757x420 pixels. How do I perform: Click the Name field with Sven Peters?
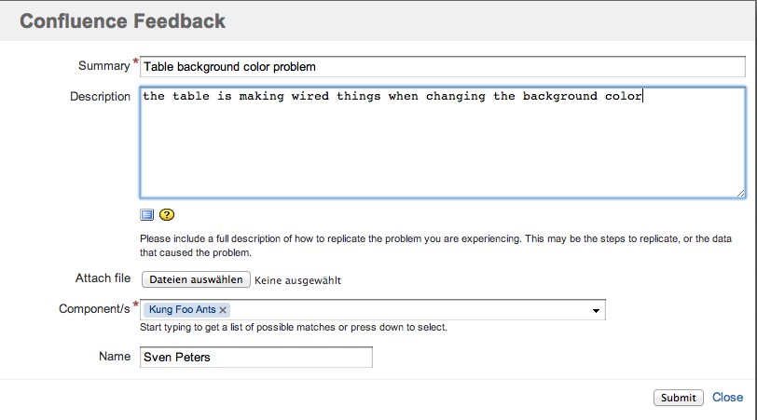click(x=255, y=358)
